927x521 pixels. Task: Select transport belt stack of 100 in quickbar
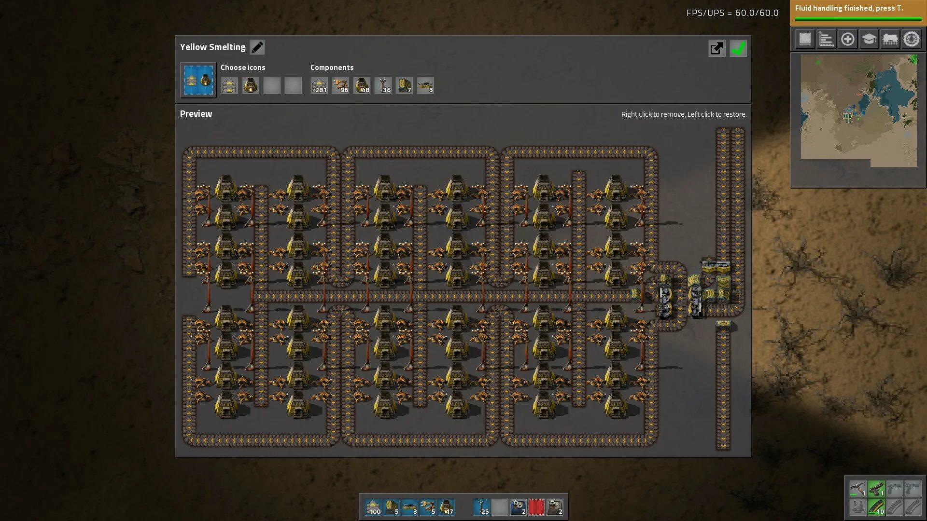click(373, 507)
